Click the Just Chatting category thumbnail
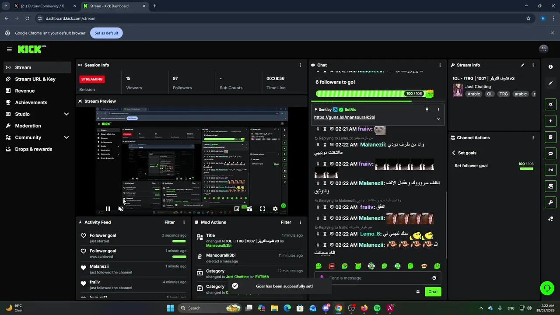Viewport: 560px width, 315px height. [x=458, y=90]
